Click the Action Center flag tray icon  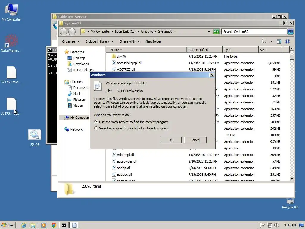262,225
